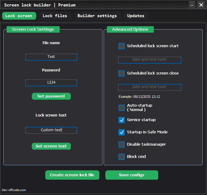Open the Builder settings tab
The width and height of the screenshot is (207, 195).
coord(98,16)
